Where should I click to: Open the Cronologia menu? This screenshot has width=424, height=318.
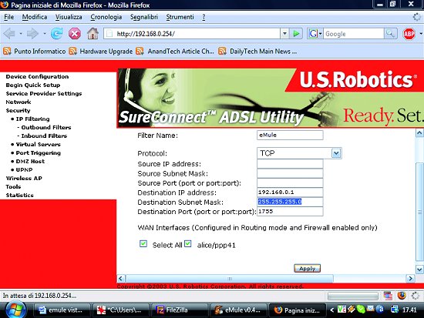pyautogui.click(x=106, y=17)
